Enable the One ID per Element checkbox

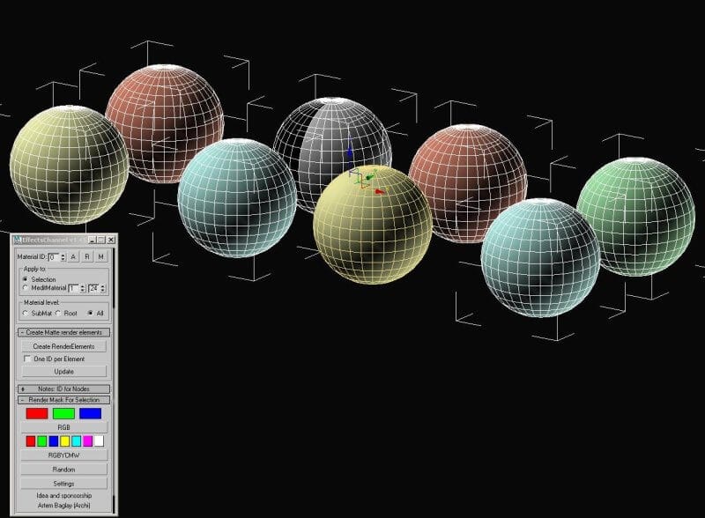26,357
